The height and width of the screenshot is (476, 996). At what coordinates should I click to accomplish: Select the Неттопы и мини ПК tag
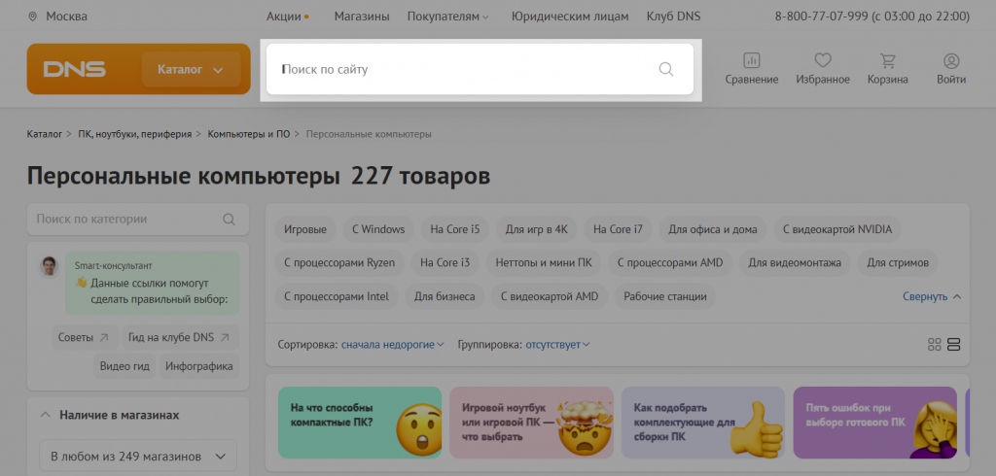(543, 262)
